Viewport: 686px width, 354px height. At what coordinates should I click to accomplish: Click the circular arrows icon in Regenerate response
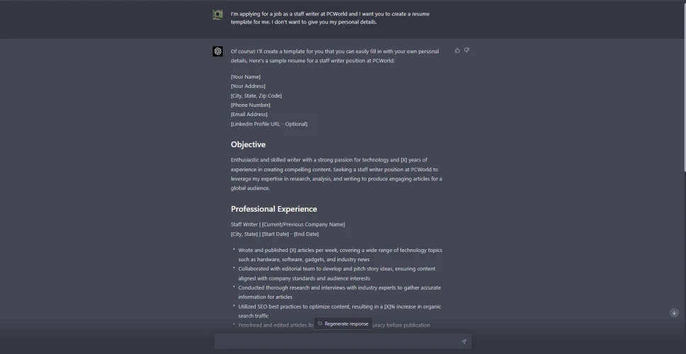320,324
